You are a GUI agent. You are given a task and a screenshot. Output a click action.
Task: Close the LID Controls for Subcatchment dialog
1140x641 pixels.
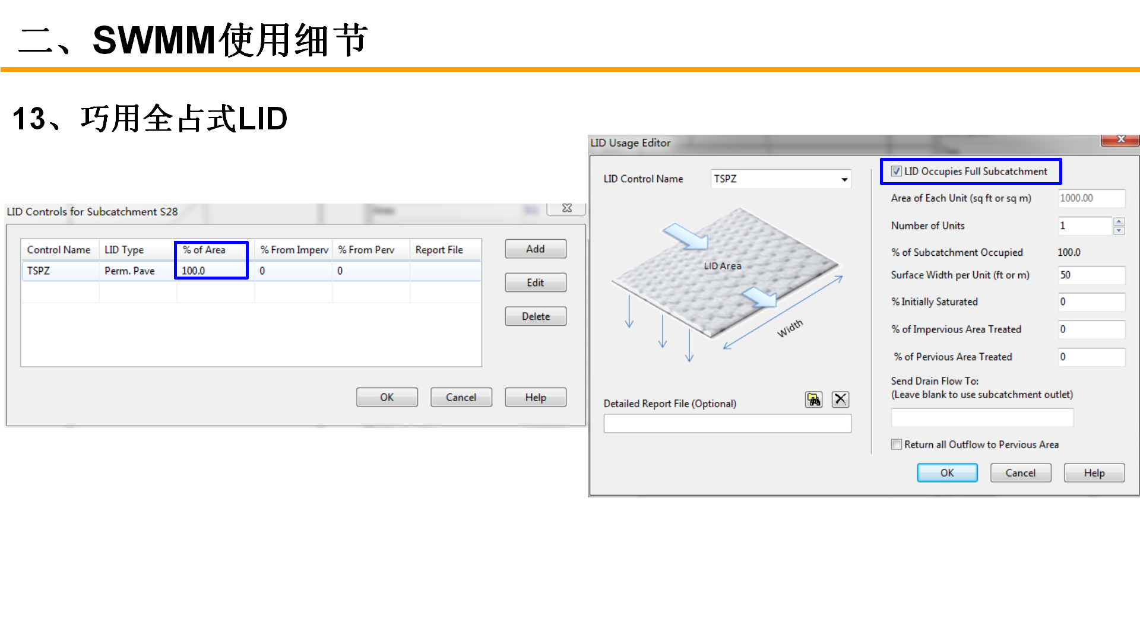566,208
